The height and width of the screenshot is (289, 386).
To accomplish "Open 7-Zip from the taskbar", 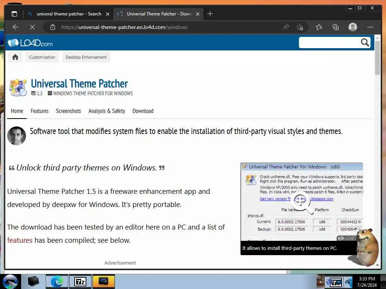I will tap(80, 281).
